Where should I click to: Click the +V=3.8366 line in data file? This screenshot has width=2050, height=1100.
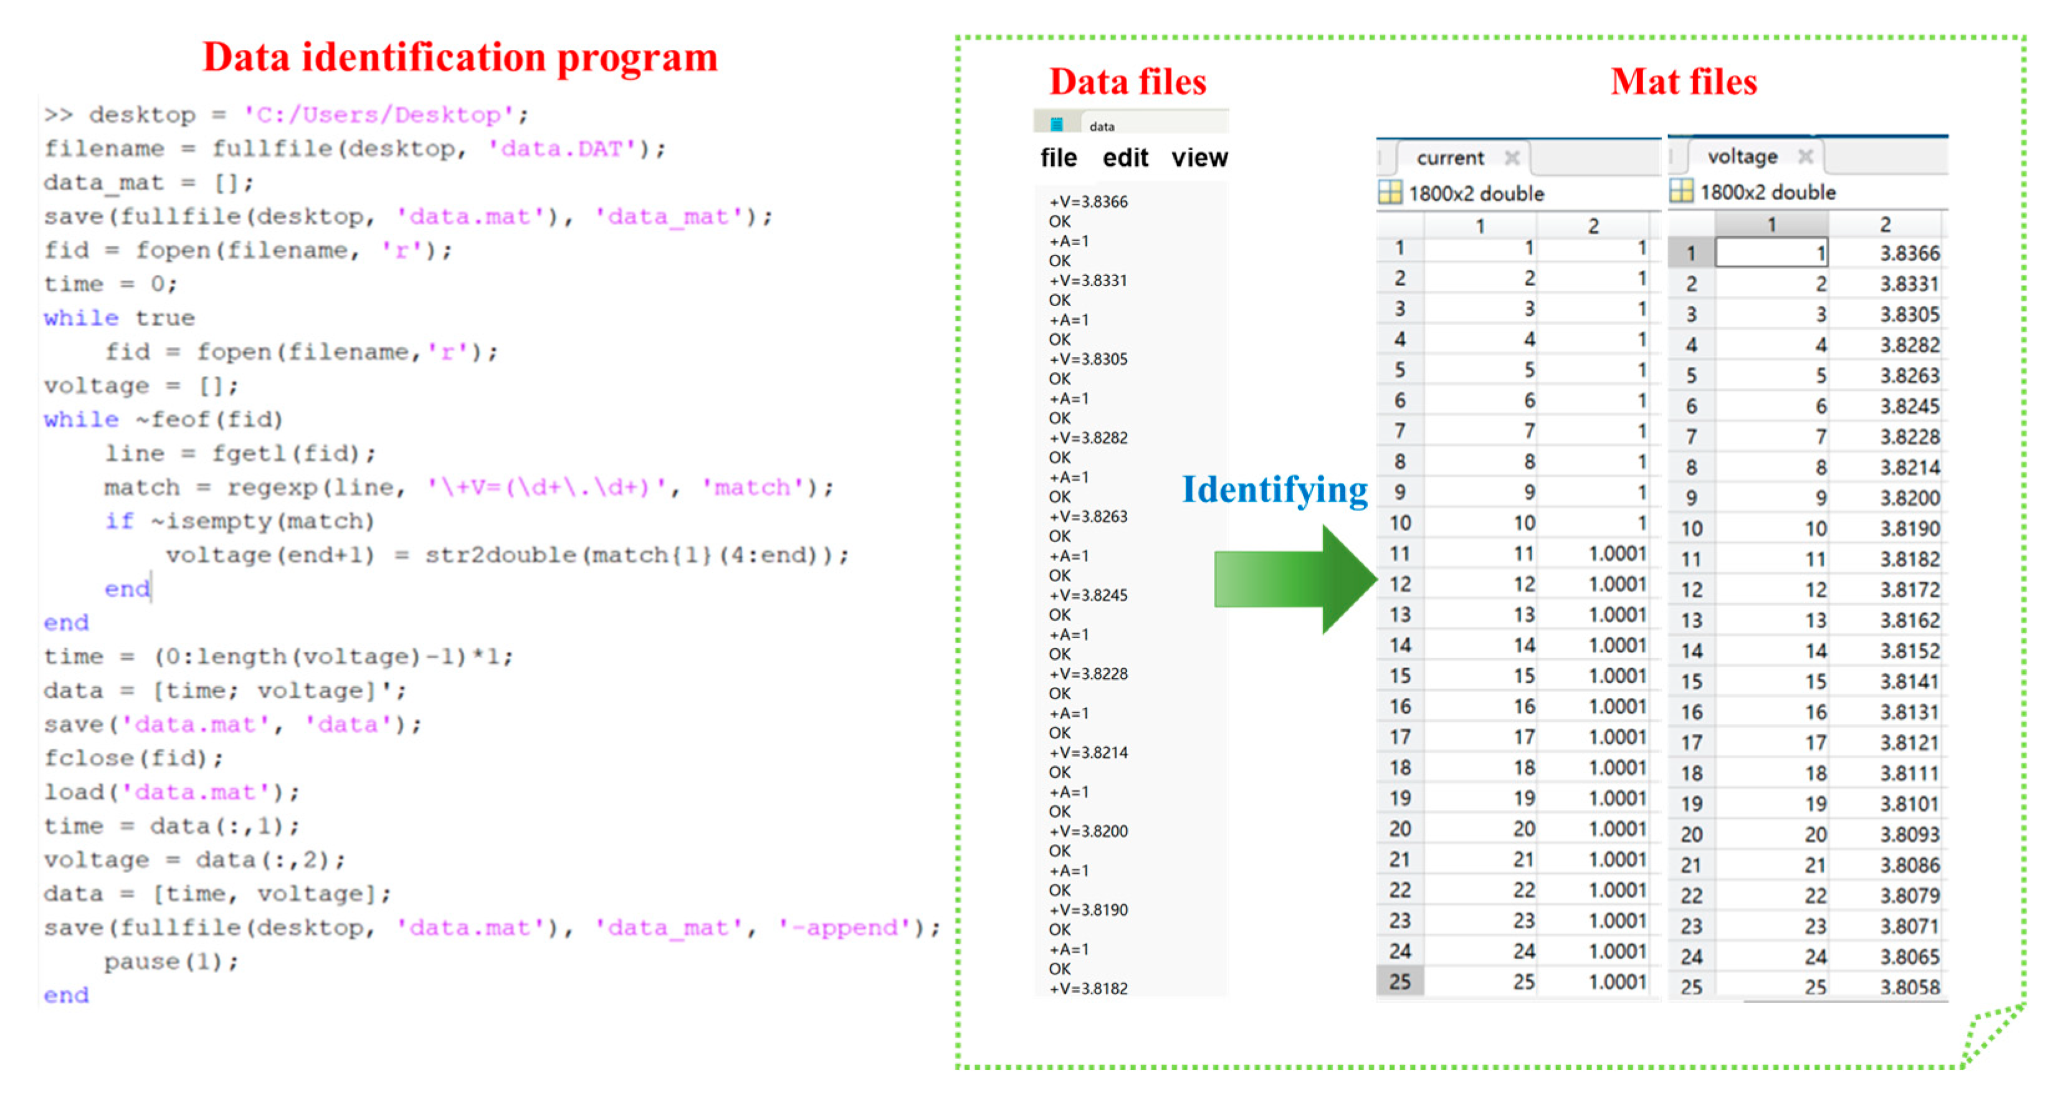click(x=1088, y=201)
